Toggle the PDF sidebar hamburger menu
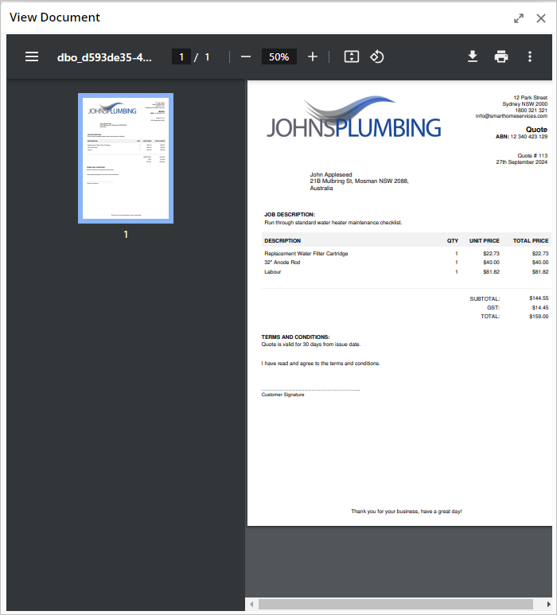Screen dimensions: 557x615 point(32,56)
